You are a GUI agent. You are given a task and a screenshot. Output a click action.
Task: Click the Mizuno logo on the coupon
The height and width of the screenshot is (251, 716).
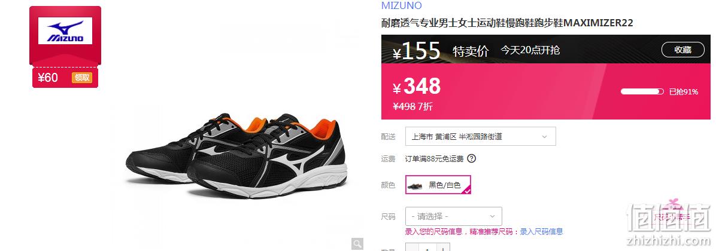coord(65,31)
